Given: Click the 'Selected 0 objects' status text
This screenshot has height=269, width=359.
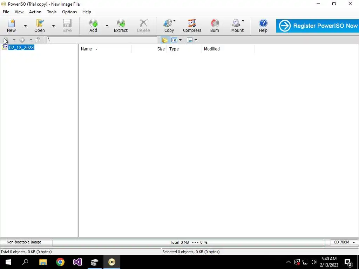Looking at the screenshot, I should pyautogui.click(x=191, y=252).
